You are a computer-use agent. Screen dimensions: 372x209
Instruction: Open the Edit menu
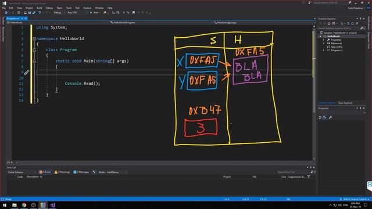[x=11, y=8]
